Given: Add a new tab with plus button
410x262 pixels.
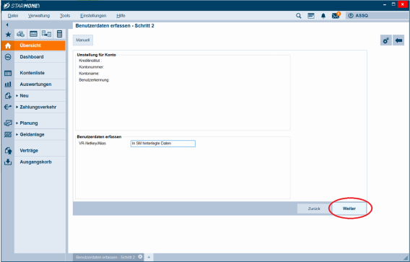Looking at the screenshot, I should click(149, 257).
